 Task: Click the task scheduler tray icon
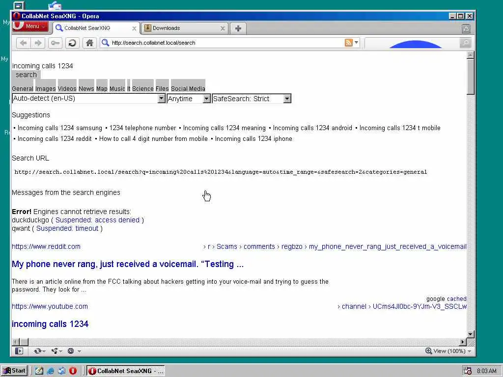(x=468, y=371)
